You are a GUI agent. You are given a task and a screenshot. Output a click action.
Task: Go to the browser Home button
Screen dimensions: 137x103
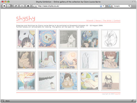28,6
